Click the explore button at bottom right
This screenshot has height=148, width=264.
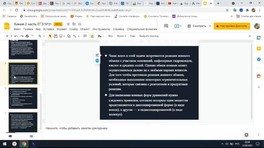(x=246, y=135)
